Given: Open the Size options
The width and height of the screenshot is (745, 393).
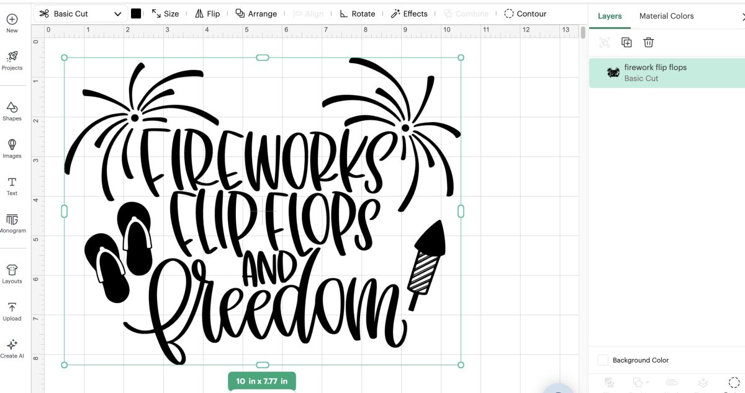Looking at the screenshot, I should (165, 14).
